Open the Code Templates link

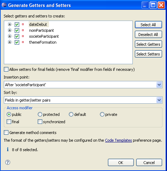(x=118, y=140)
